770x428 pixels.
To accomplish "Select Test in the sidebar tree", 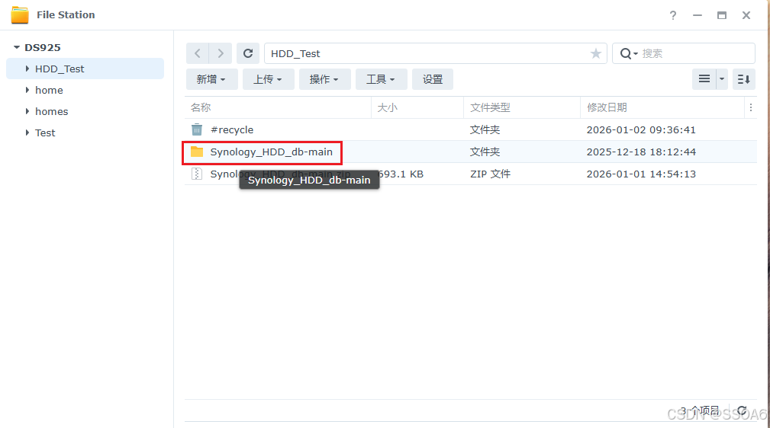I will pyautogui.click(x=45, y=133).
